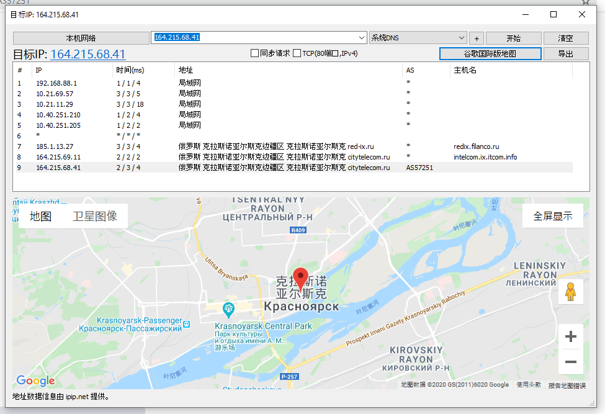Click the Google logo on map
Screen dimensions: 605x414
coord(35,380)
